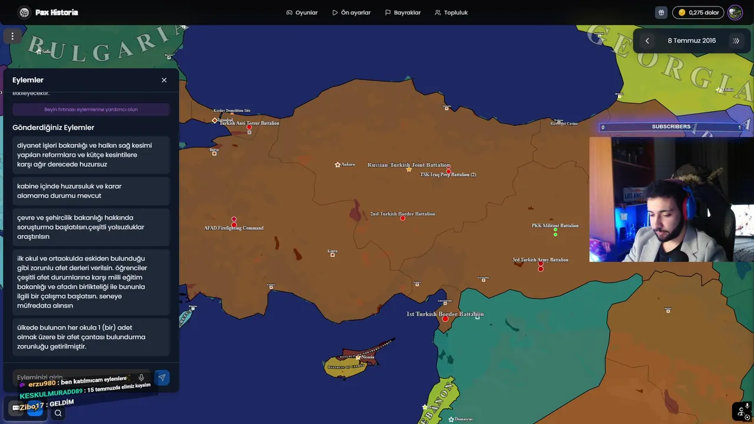The height and width of the screenshot is (424, 754).
Task: Click the Tbilisi capital star marker
Action: point(719,90)
